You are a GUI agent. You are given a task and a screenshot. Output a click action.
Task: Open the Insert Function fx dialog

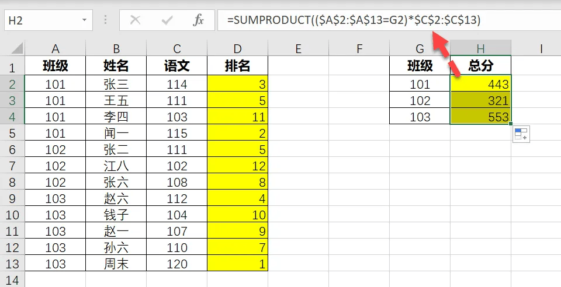point(198,20)
